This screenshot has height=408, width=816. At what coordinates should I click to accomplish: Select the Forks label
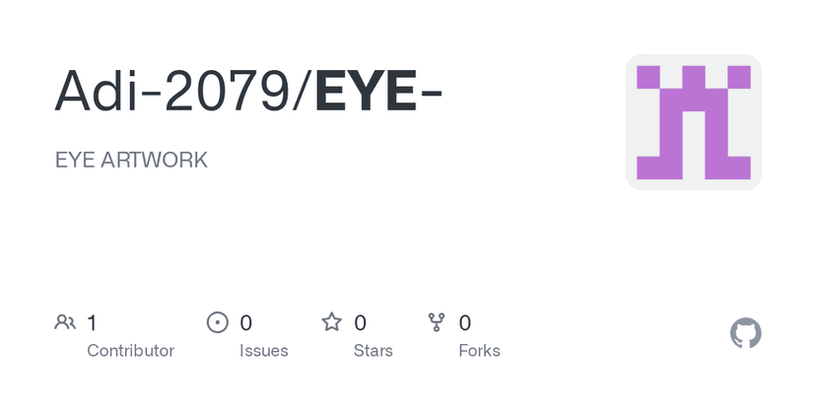pos(480,351)
